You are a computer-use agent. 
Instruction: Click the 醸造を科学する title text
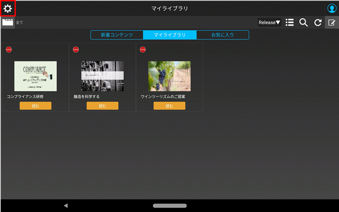pyautogui.click(x=87, y=96)
